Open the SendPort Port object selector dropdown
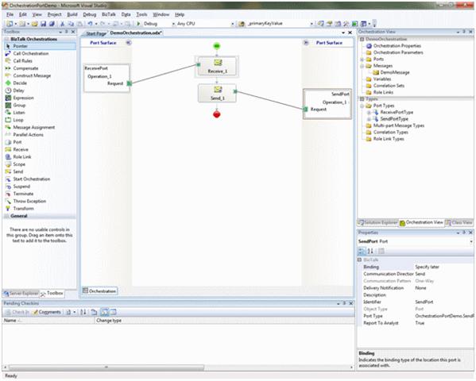Image resolution: width=476 pixels, height=381 pixels. (471, 241)
